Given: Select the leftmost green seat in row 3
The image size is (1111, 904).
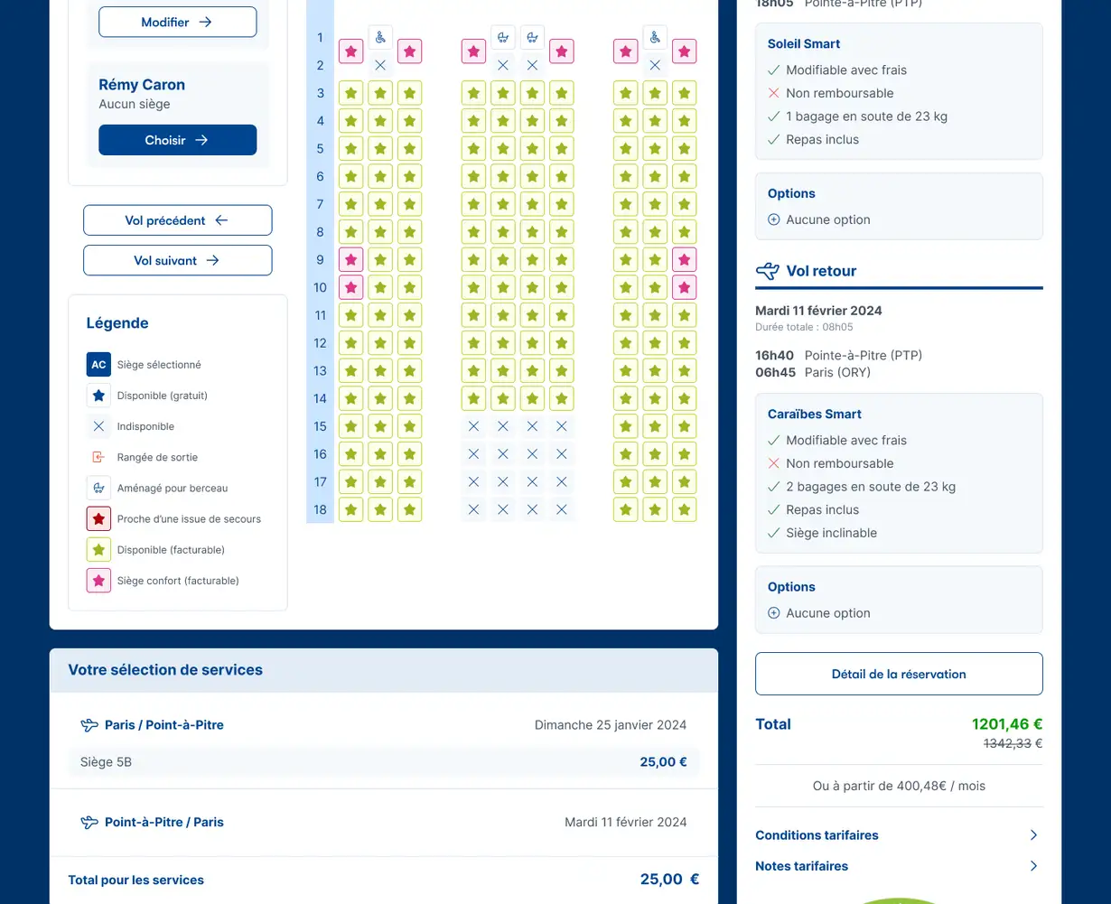Looking at the screenshot, I should click(351, 93).
